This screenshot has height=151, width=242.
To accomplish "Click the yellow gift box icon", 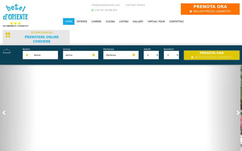I will (8, 35).
